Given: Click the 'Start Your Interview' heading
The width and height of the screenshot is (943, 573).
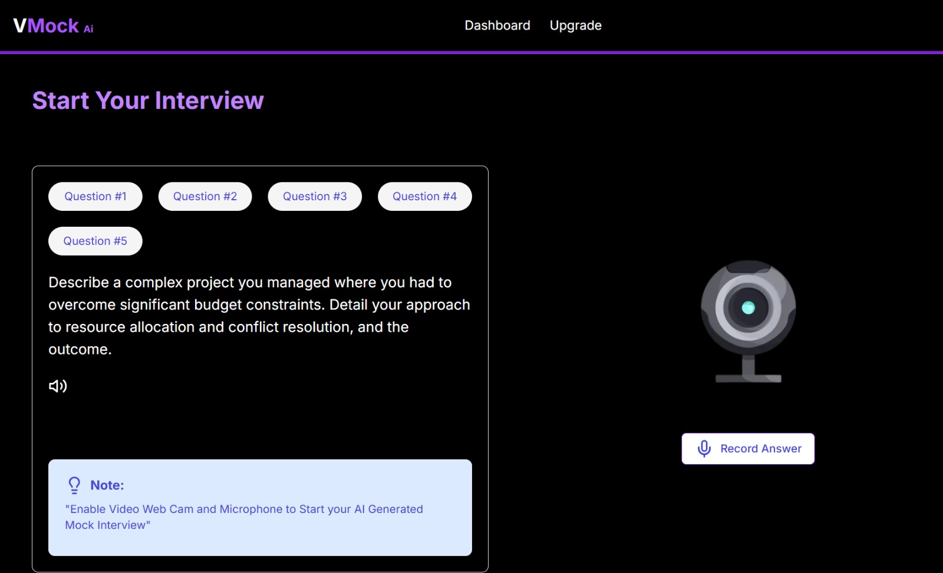Looking at the screenshot, I should point(148,101).
